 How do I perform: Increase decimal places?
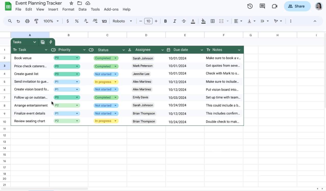[x=95, y=21]
